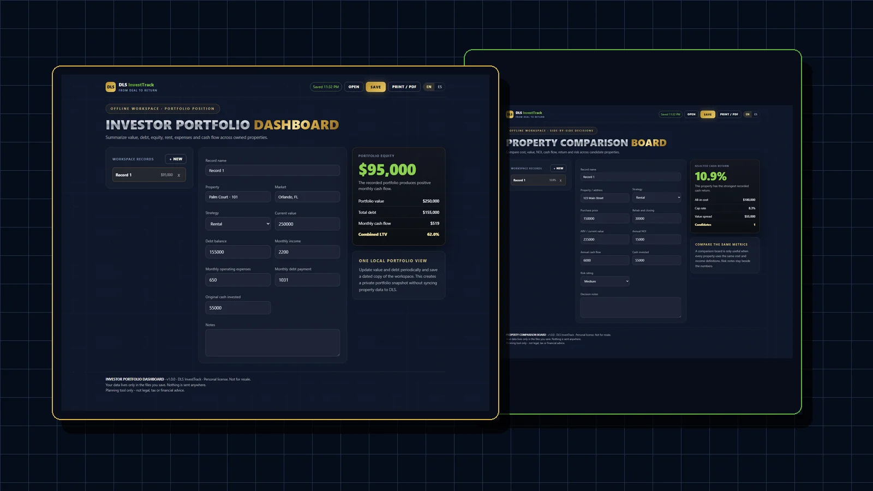Click the Debt balance field showing 155000
Screen dimensions: 873x491
coord(238,252)
